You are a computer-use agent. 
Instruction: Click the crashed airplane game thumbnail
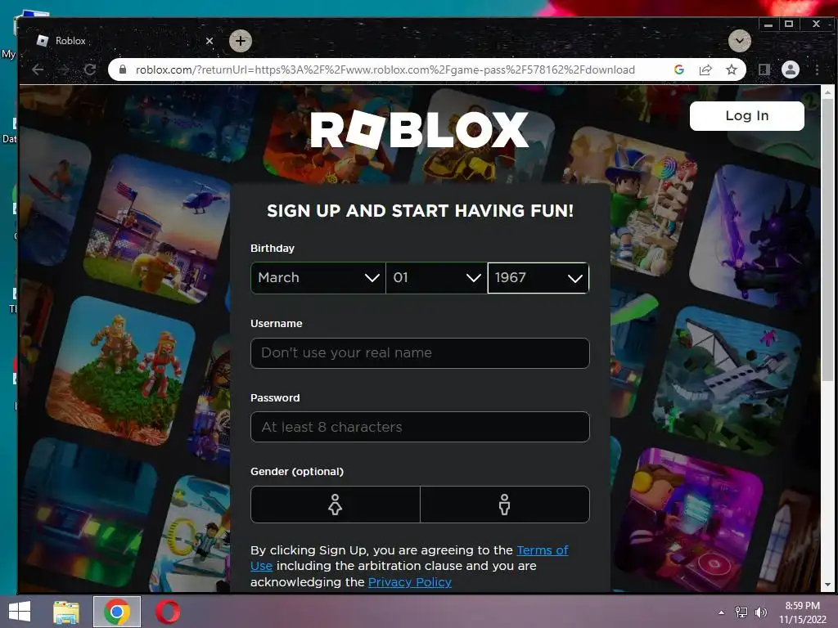click(x=727, y=380)
